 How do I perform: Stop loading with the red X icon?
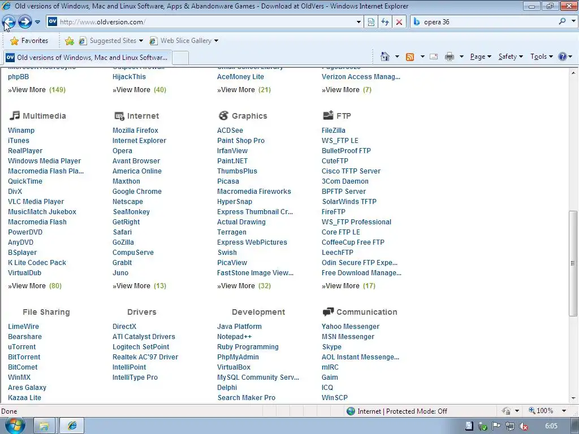(x=399, y=22)
